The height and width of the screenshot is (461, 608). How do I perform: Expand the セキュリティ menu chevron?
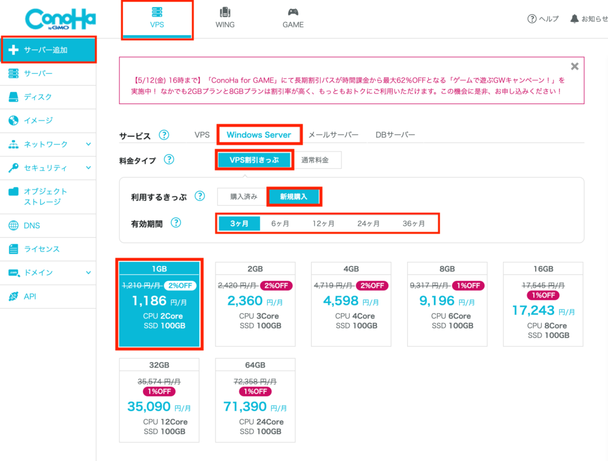(x=88, y=168)
